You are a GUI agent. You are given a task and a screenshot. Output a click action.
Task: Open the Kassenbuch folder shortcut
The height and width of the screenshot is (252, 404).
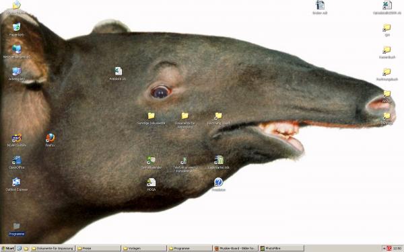pos(386,50)
